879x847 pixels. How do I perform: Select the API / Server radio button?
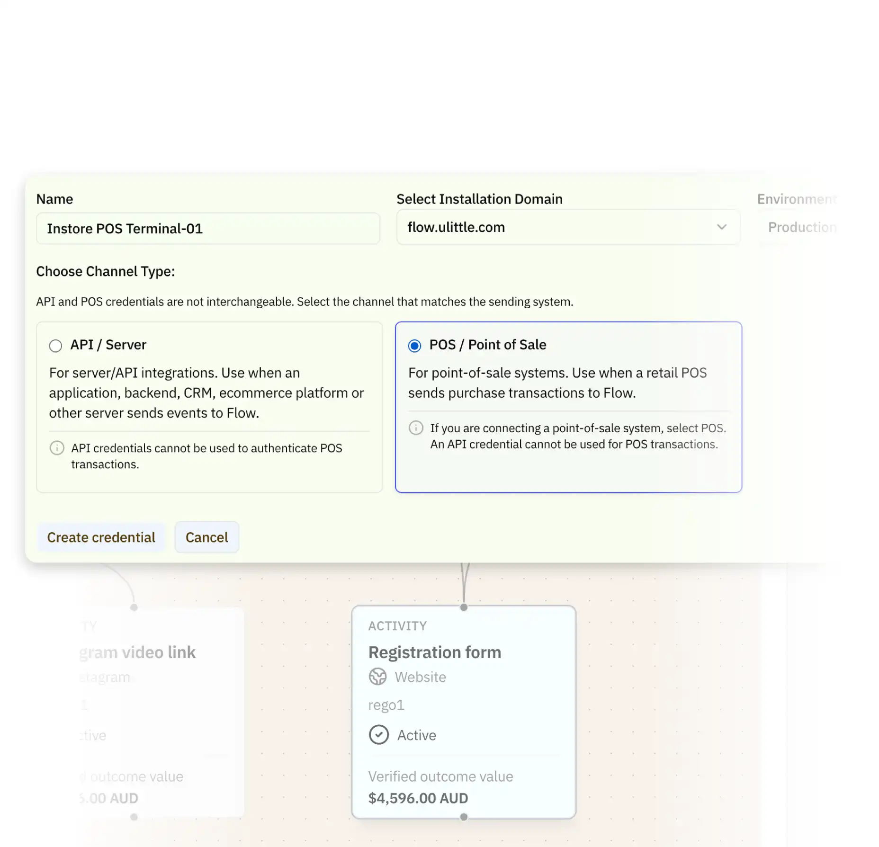click(x=55, y=346)
